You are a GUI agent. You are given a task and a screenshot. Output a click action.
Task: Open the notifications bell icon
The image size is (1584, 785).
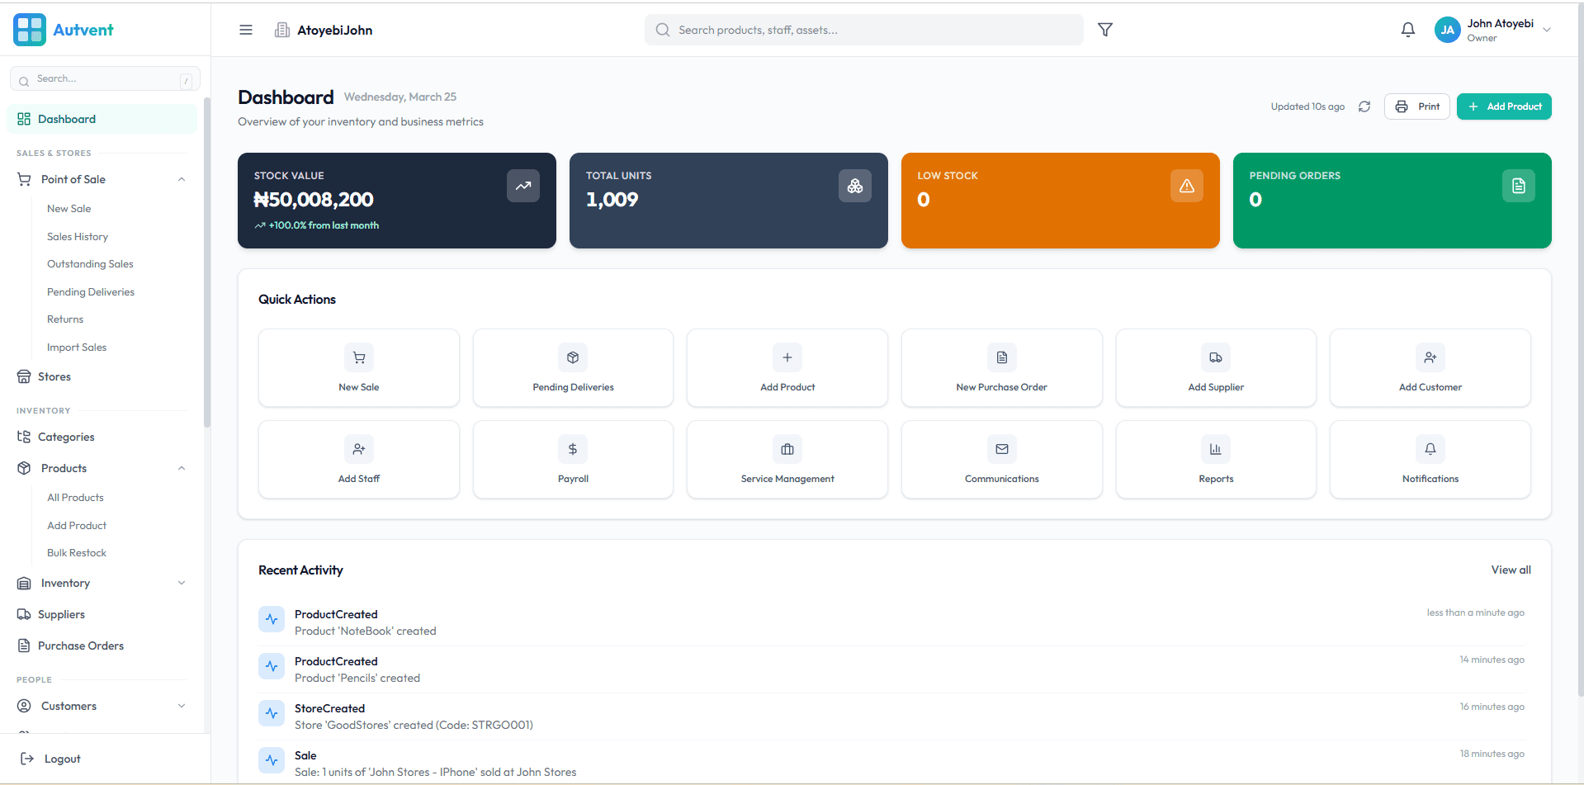[1407, 29]
